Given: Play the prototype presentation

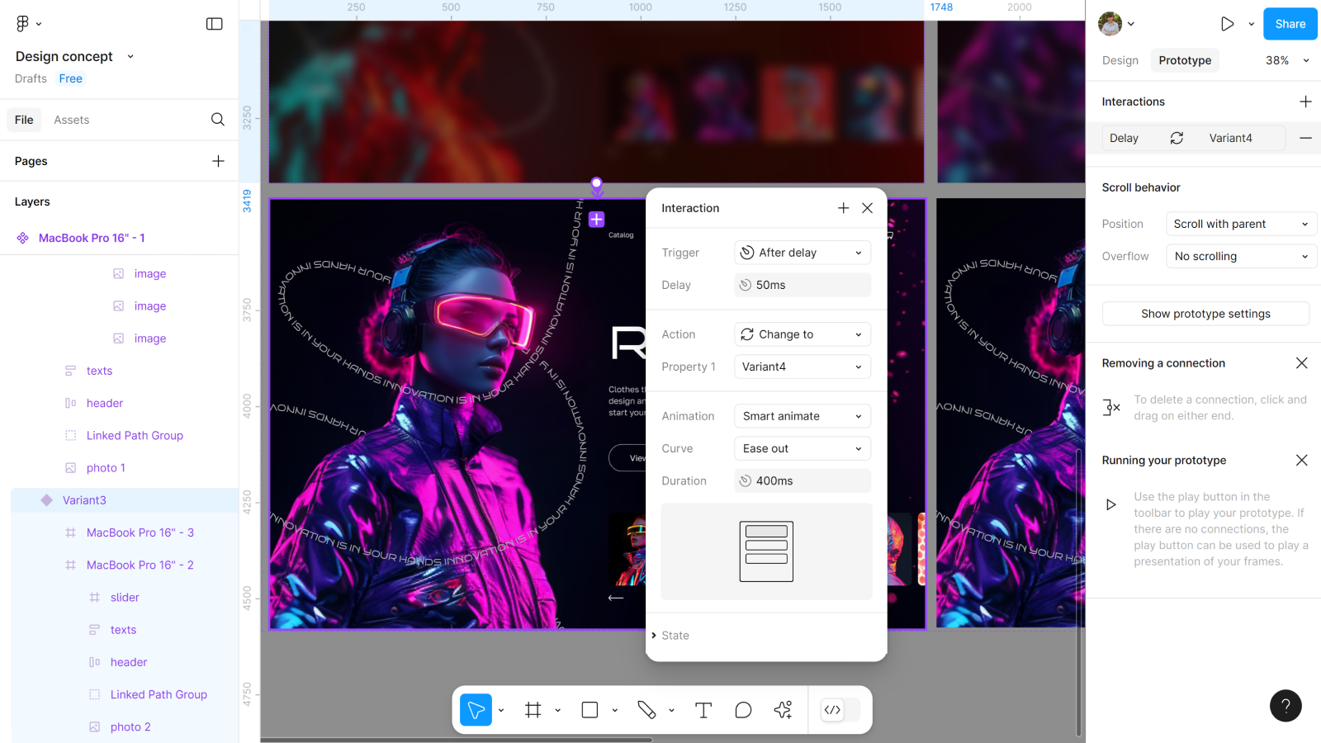Looking at the screenshot, I should tap(1227, 24).
